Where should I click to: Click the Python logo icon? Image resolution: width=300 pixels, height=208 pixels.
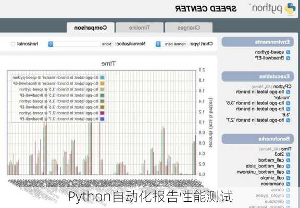tap(290, 8)
